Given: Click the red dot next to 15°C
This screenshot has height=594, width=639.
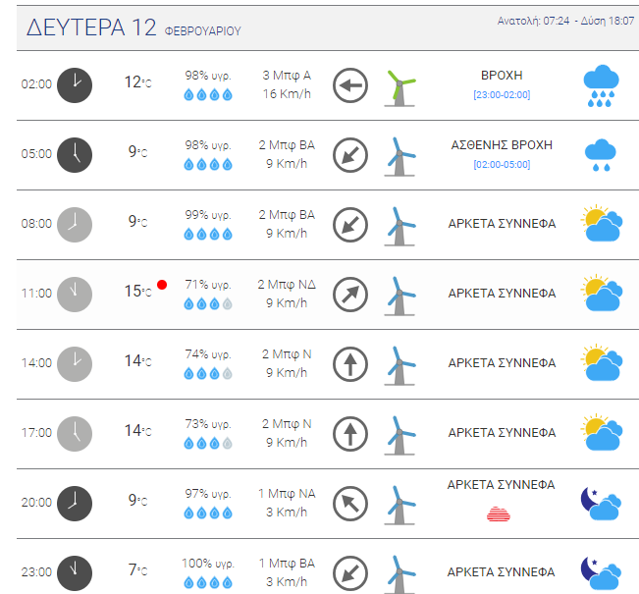Looking at the screenshot, I should click(x=162, y=285).
